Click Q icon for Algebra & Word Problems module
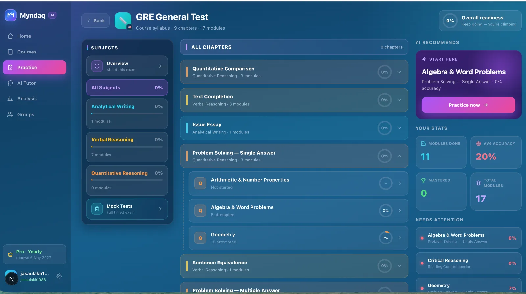 [200, 211]
